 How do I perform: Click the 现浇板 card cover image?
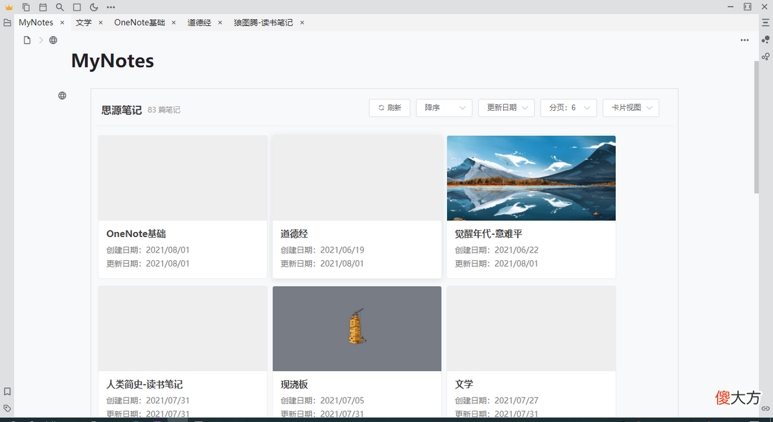(x=357, y=329)
